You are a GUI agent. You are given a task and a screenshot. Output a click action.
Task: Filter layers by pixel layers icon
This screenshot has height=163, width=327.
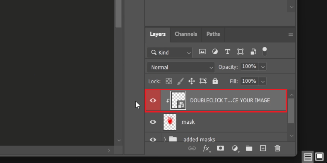click(x=202, y=52)
